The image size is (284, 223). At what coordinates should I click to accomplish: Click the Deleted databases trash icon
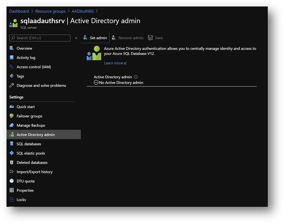click(12, 162)
